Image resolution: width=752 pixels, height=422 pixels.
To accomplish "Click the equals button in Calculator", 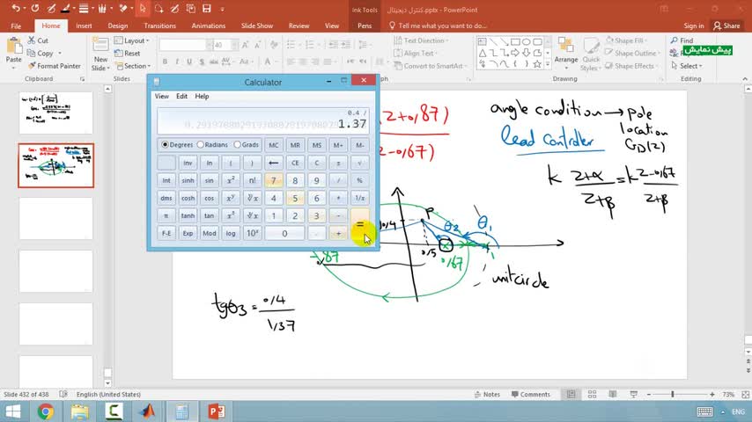I will tap(359, 224).
